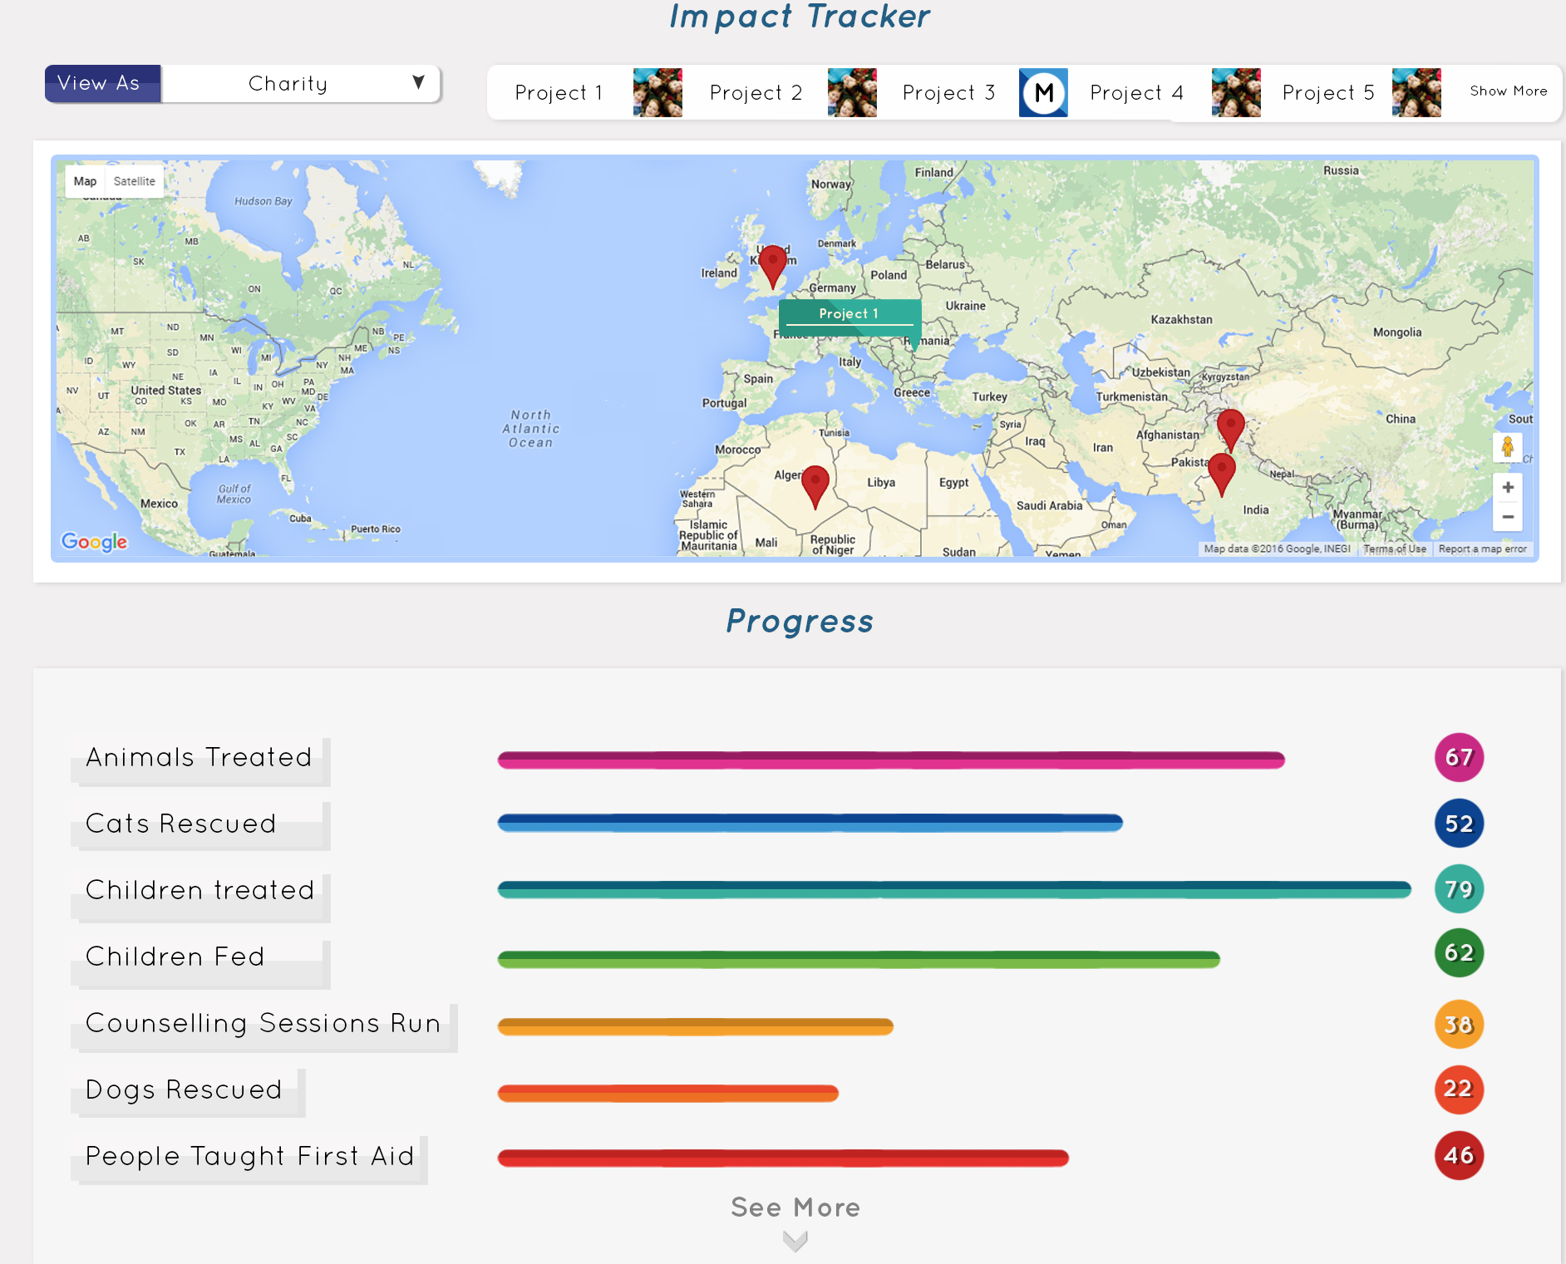Click the M logo thumbnail beside Project 3
This screenshot has width=1566, height=1264.
(x=1043, y=93)
